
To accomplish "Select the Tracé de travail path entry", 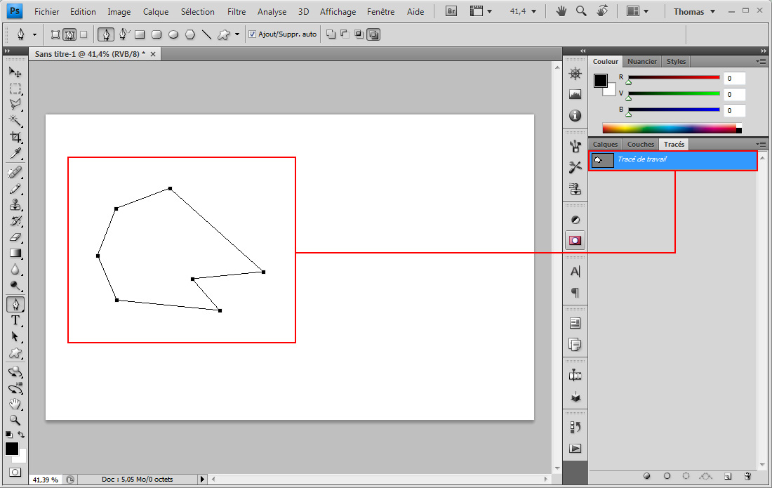I will (x=672, y=161).
